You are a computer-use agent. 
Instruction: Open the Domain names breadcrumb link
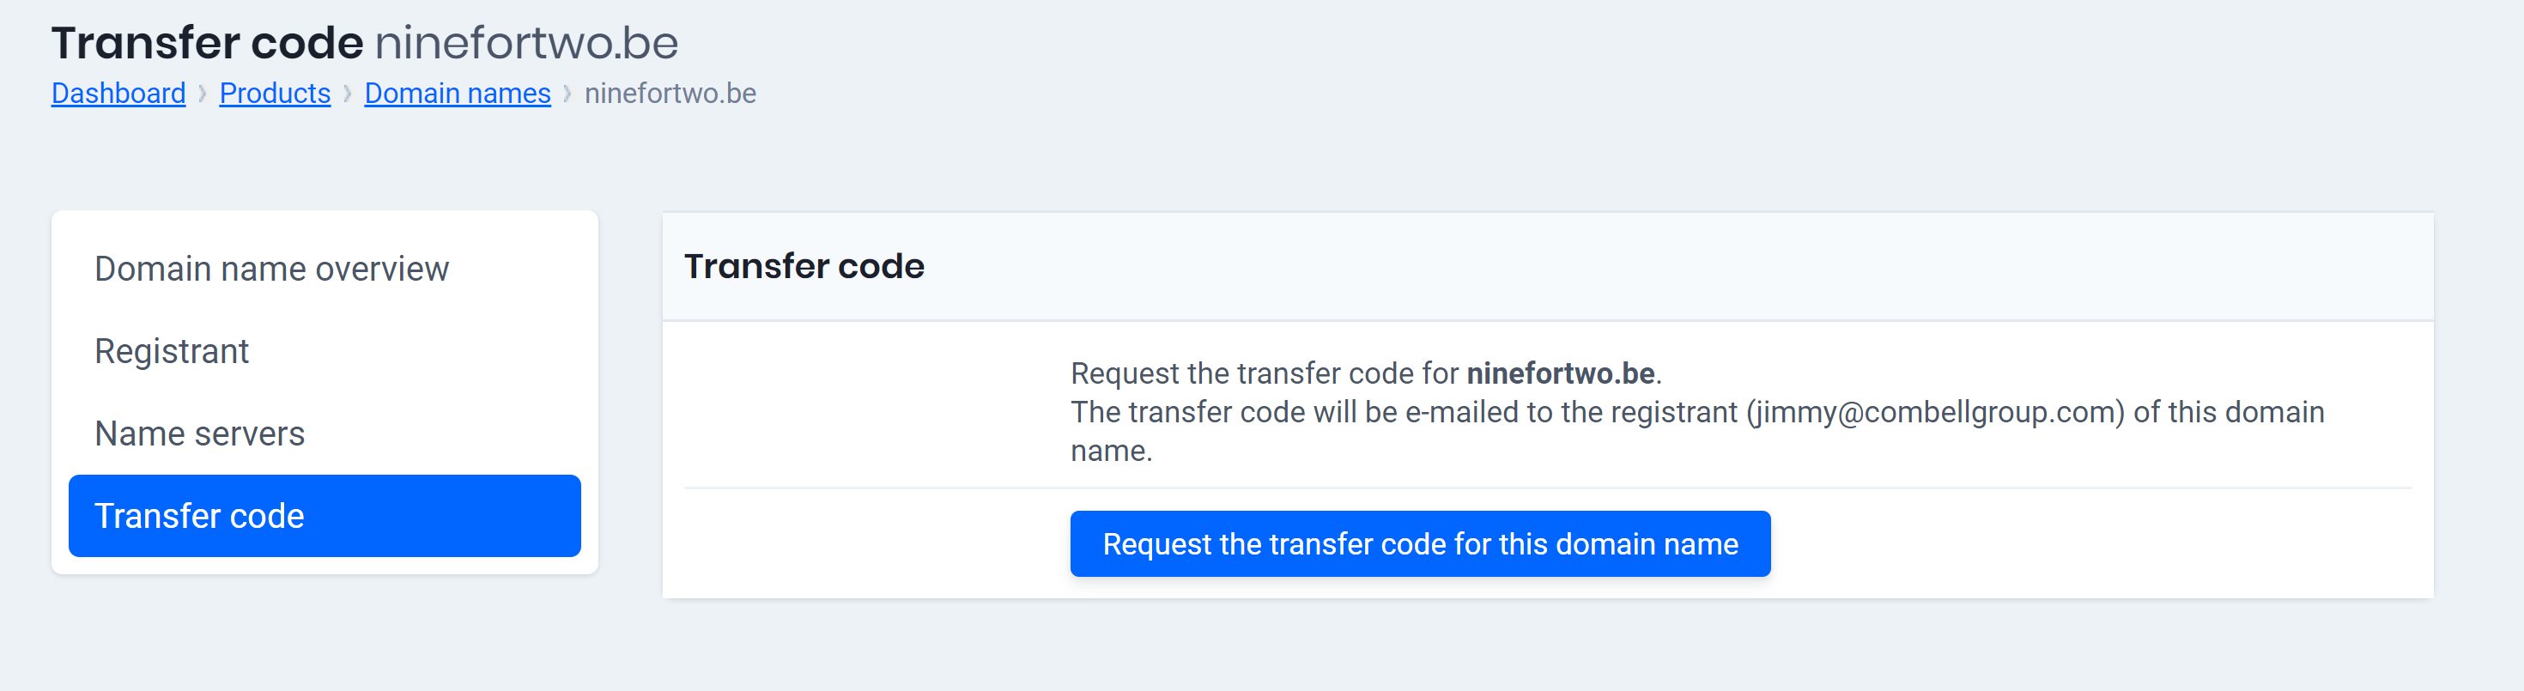click(457, 93)
